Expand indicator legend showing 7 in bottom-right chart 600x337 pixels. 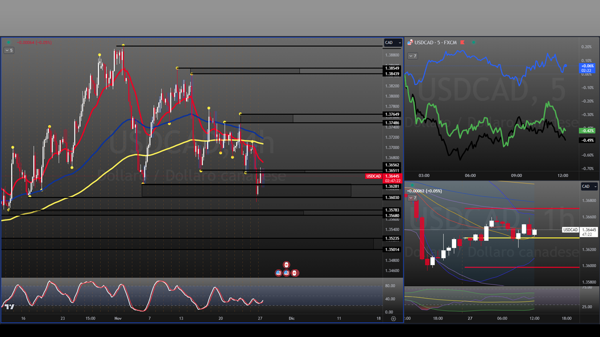tap(412, 198)
